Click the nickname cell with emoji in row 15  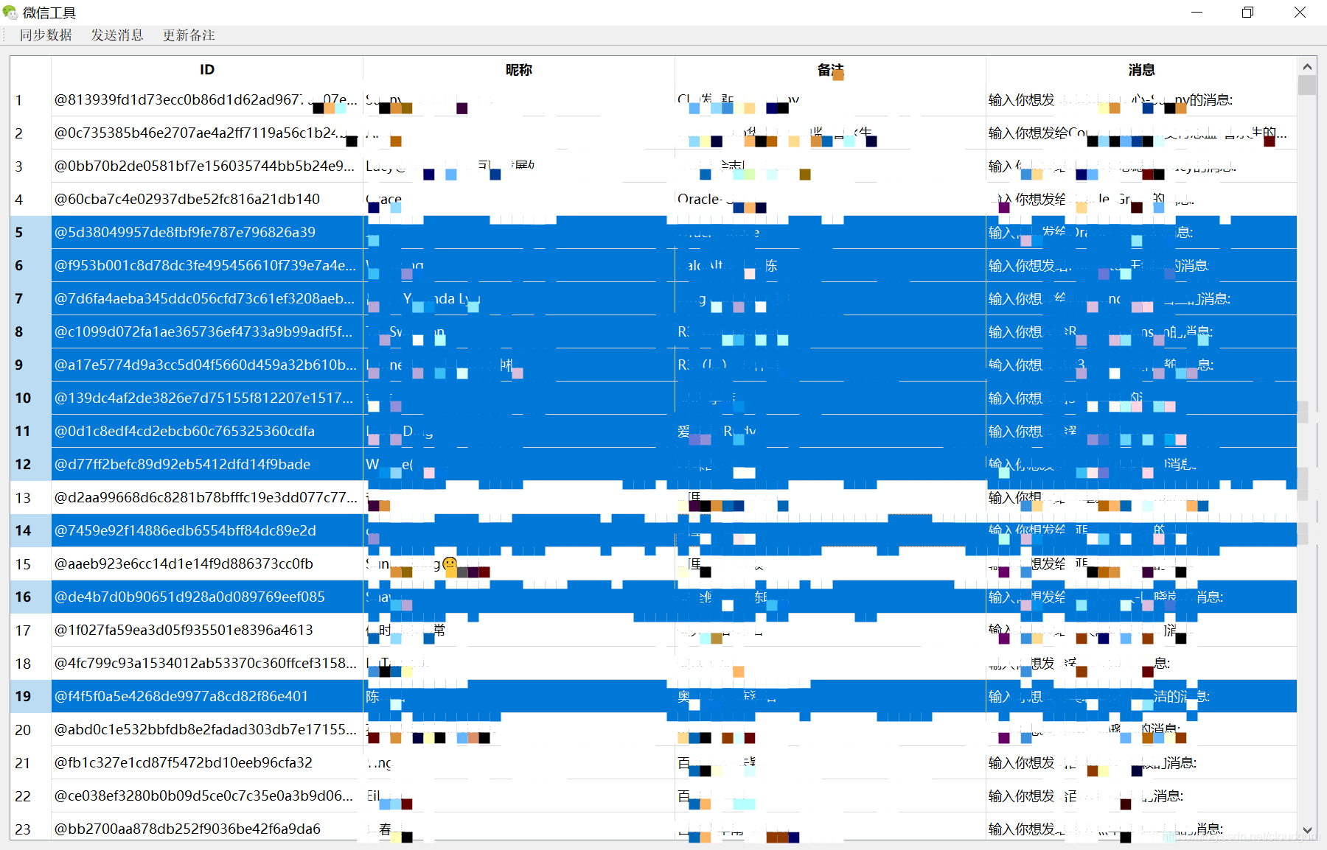point(519,563)
